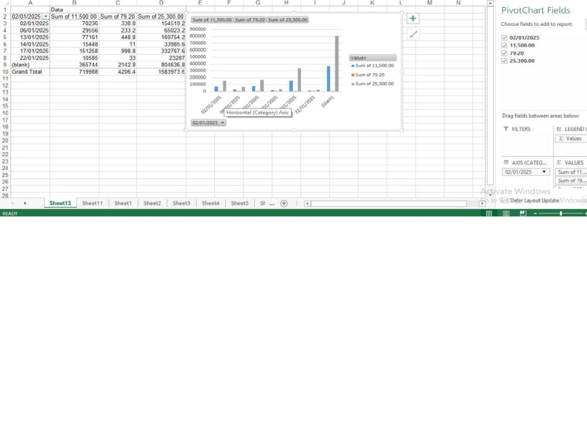Select cell B10 with value 719988
This screenshot has height=440, width=587.
[x=74, y=72]
